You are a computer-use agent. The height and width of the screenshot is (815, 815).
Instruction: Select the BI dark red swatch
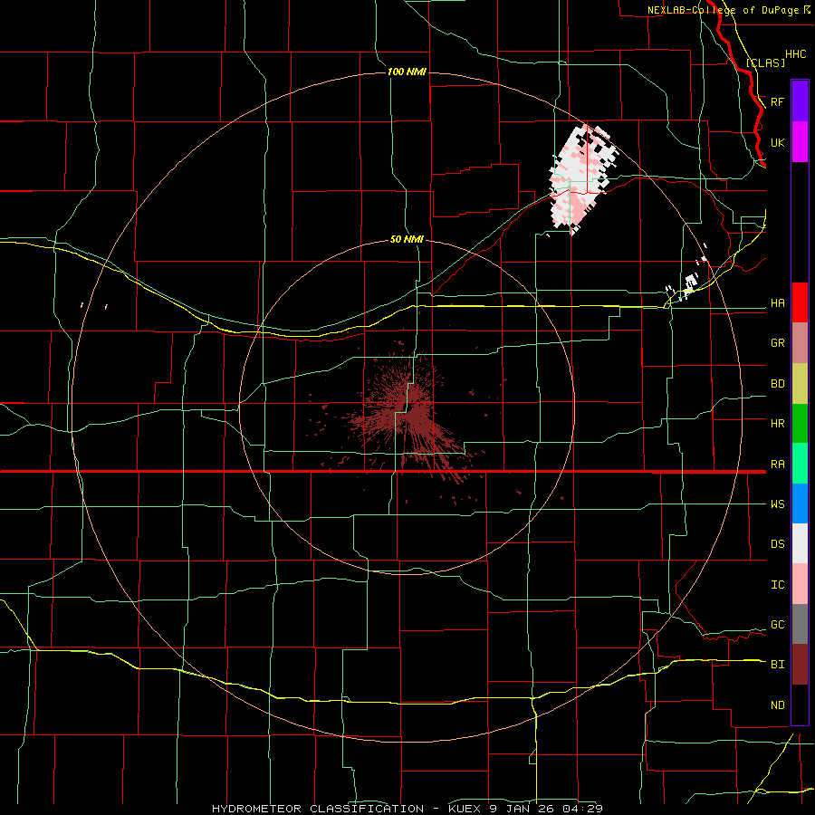pos(800,665)
